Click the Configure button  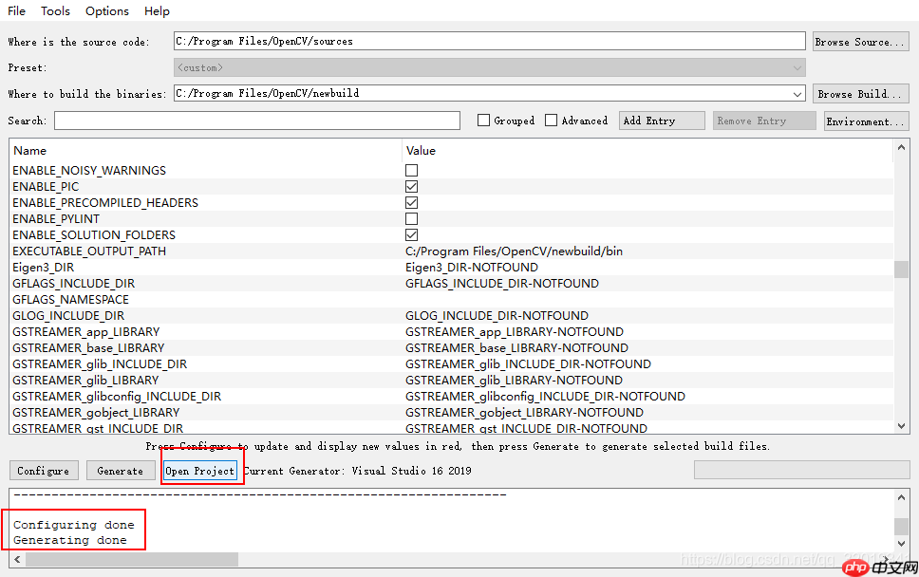(43, 470)
